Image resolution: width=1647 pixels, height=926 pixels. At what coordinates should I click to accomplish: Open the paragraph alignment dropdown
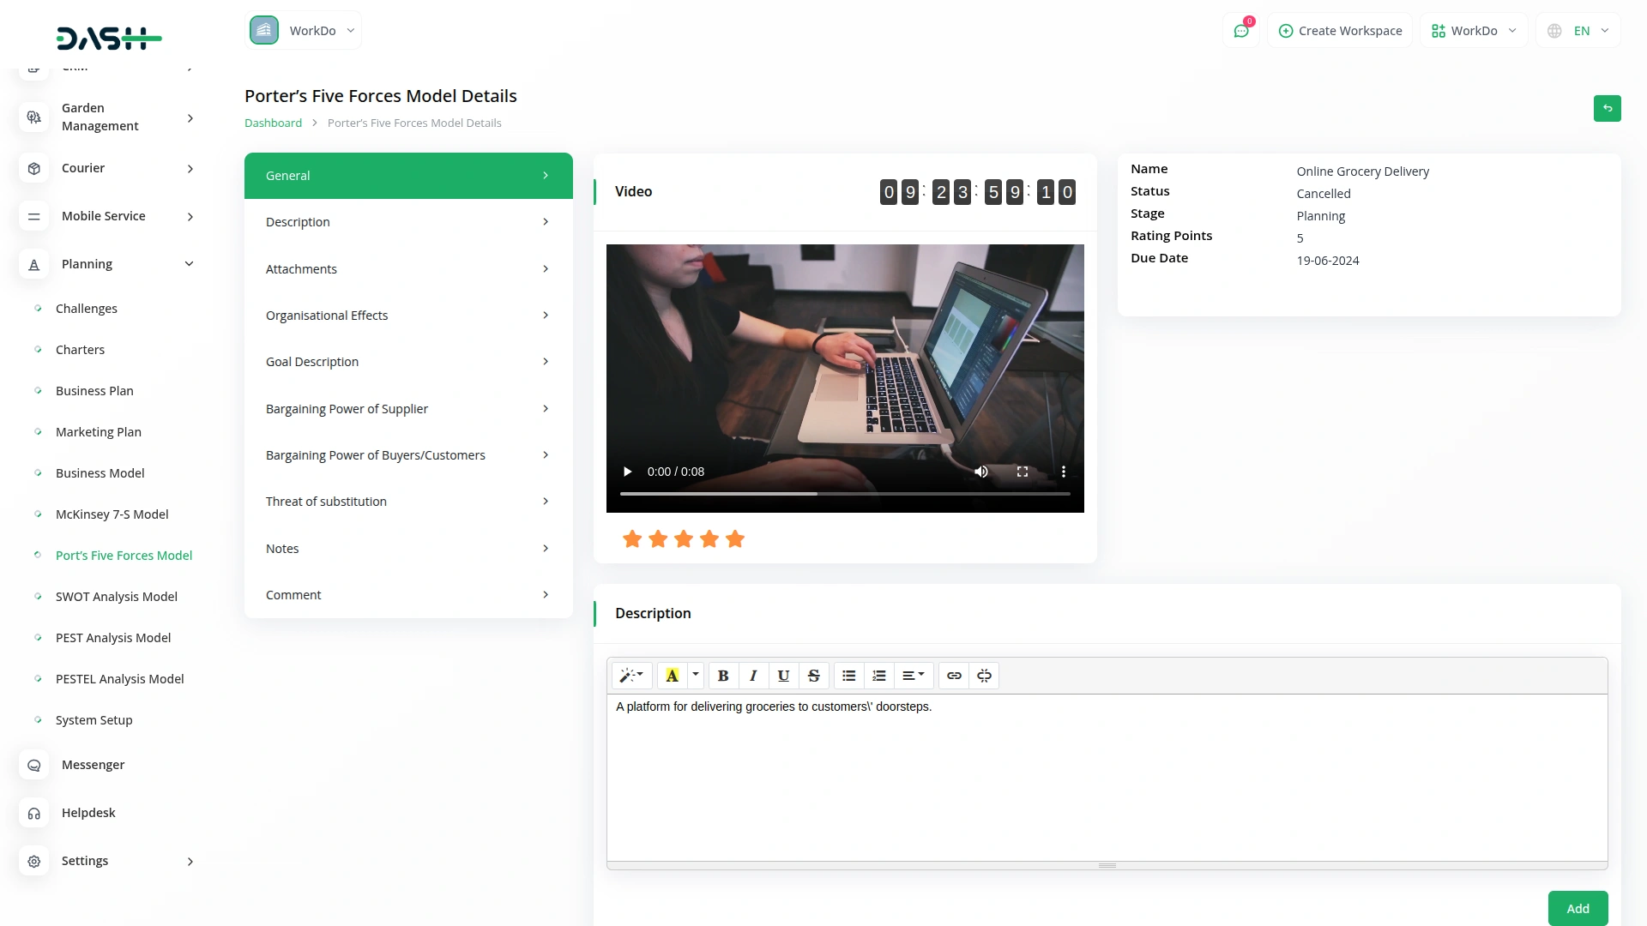pyautogui.click(x=913, y=676)
